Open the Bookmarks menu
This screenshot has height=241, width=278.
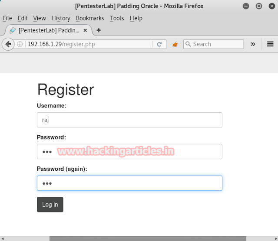pyautogui.click(x=90, y=18)
